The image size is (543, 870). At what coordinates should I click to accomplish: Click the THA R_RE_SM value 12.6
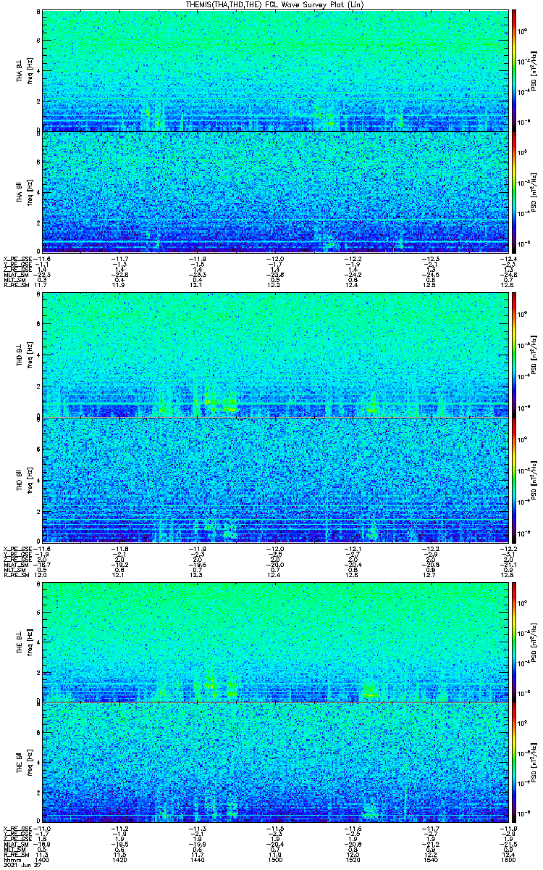click(x=507, y=285)
